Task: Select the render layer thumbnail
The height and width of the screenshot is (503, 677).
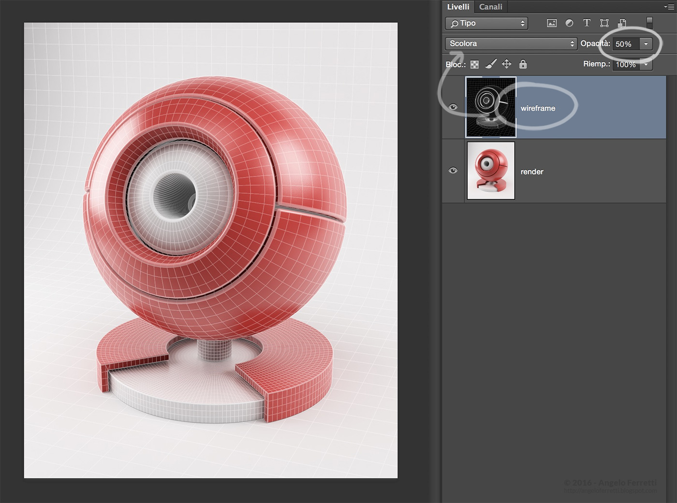Action: [x=491, y=170]
